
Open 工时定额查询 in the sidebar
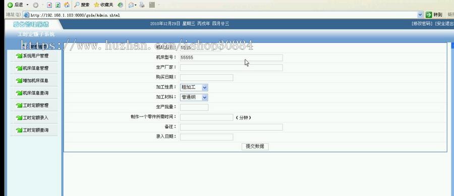click(x=35, y=130)
